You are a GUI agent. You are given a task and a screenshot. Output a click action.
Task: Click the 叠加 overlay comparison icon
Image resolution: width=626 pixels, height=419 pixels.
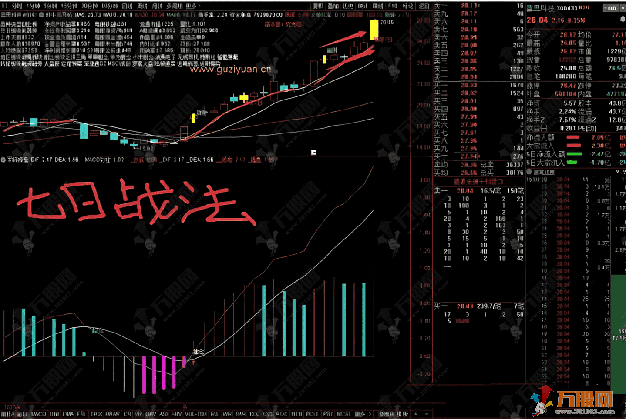click(x=332, y=5)
